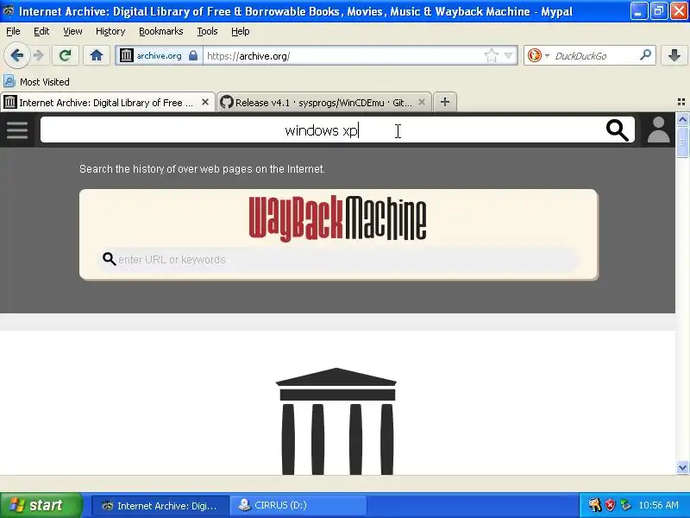This screenshot has height=518, width=690.
Task: Click the first system tray icon
Action: pos(594,505)
